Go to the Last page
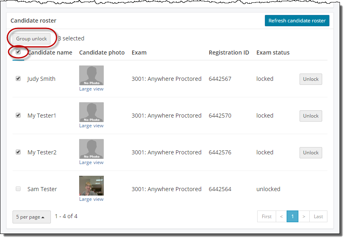 click(x=318, y=217)
